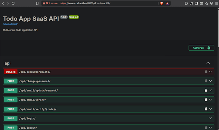
Task: Click the /api/email/verify/{code}/ path
Action: point(38,109)
